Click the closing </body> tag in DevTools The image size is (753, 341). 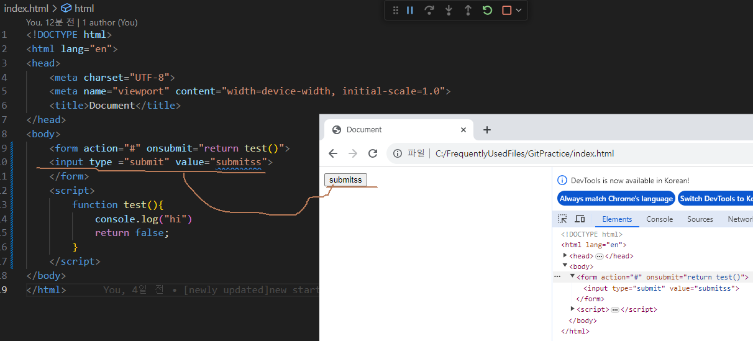583,321
